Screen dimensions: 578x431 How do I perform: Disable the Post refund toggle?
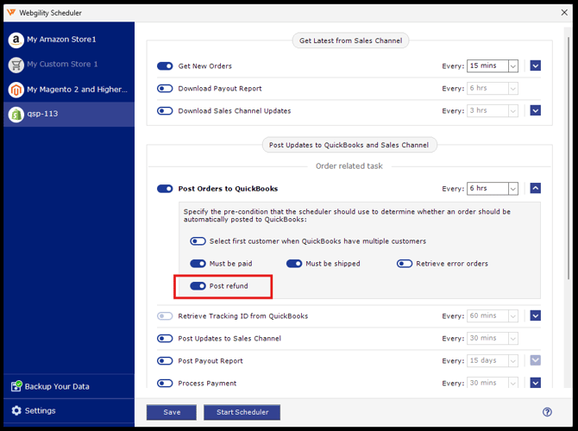(198, 286)
